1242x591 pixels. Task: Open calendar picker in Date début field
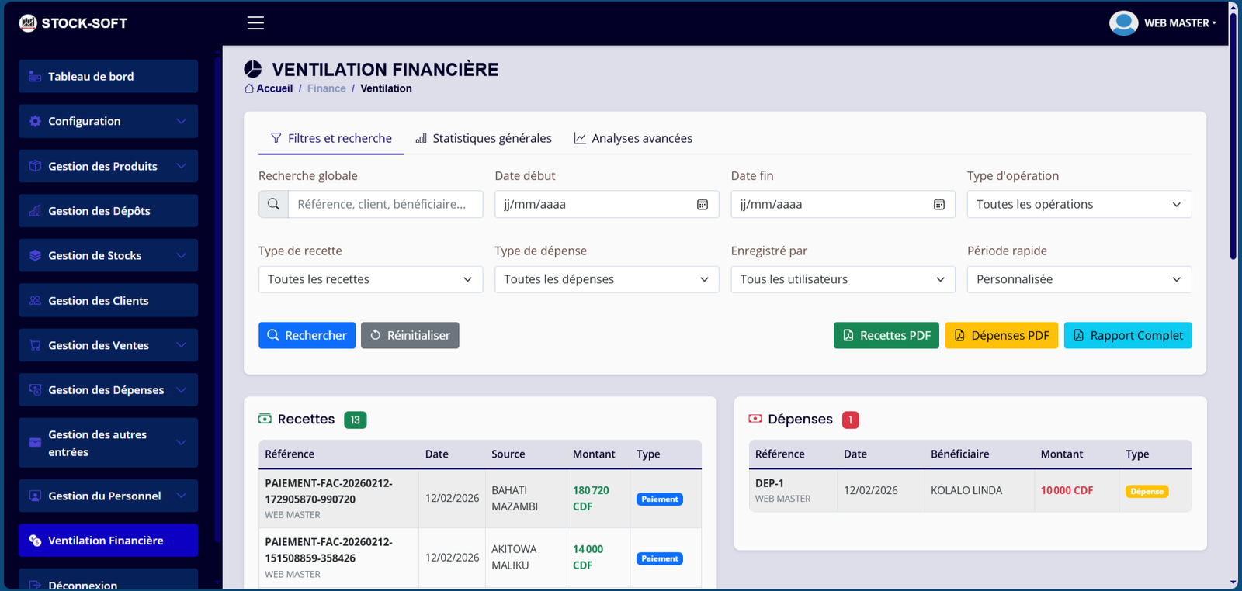702,205
